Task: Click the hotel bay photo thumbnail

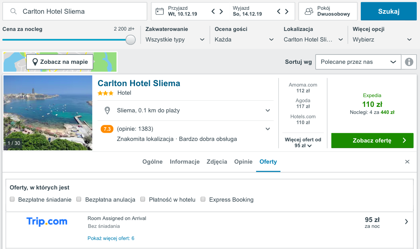Action: (x=48, y=113)
